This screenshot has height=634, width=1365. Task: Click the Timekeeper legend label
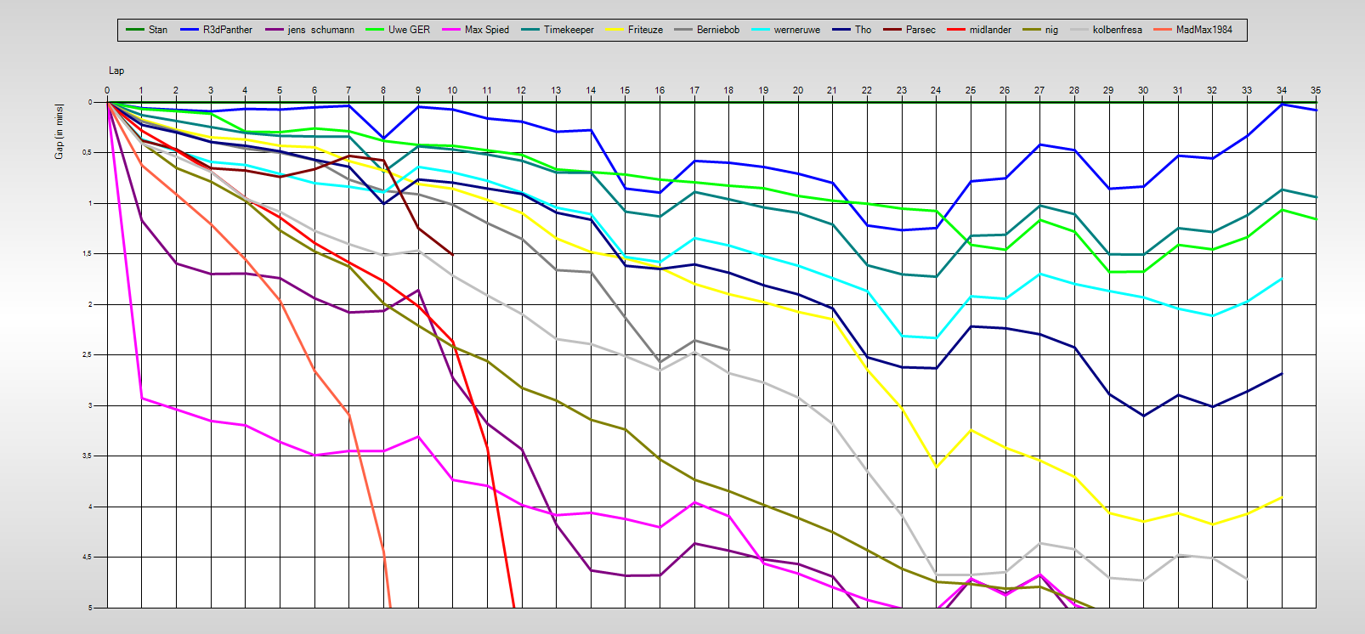(x=569, y=30)
